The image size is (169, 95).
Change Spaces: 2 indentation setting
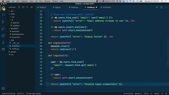[138, 93]
